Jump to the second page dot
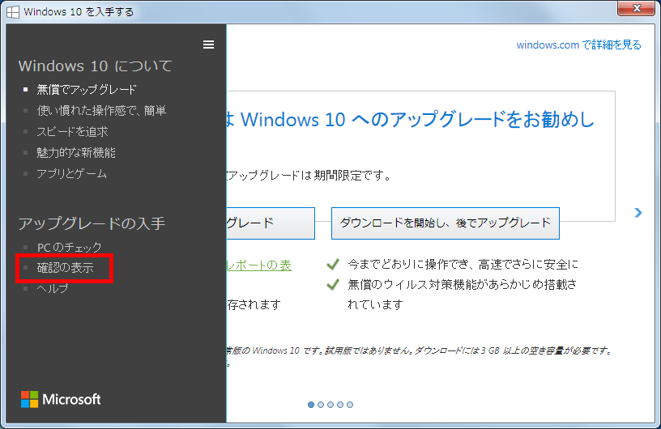The image size is (661, 429). click(x=321, y=405)
